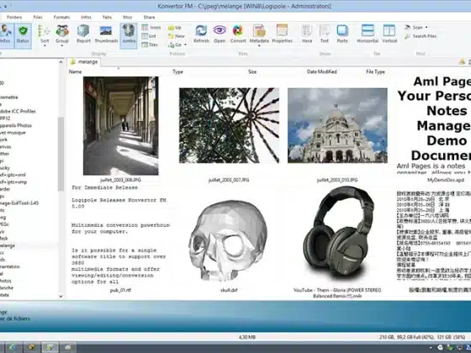Select melange folder in tree
This screenshot has height=353, width=471.
click(8, 245)
